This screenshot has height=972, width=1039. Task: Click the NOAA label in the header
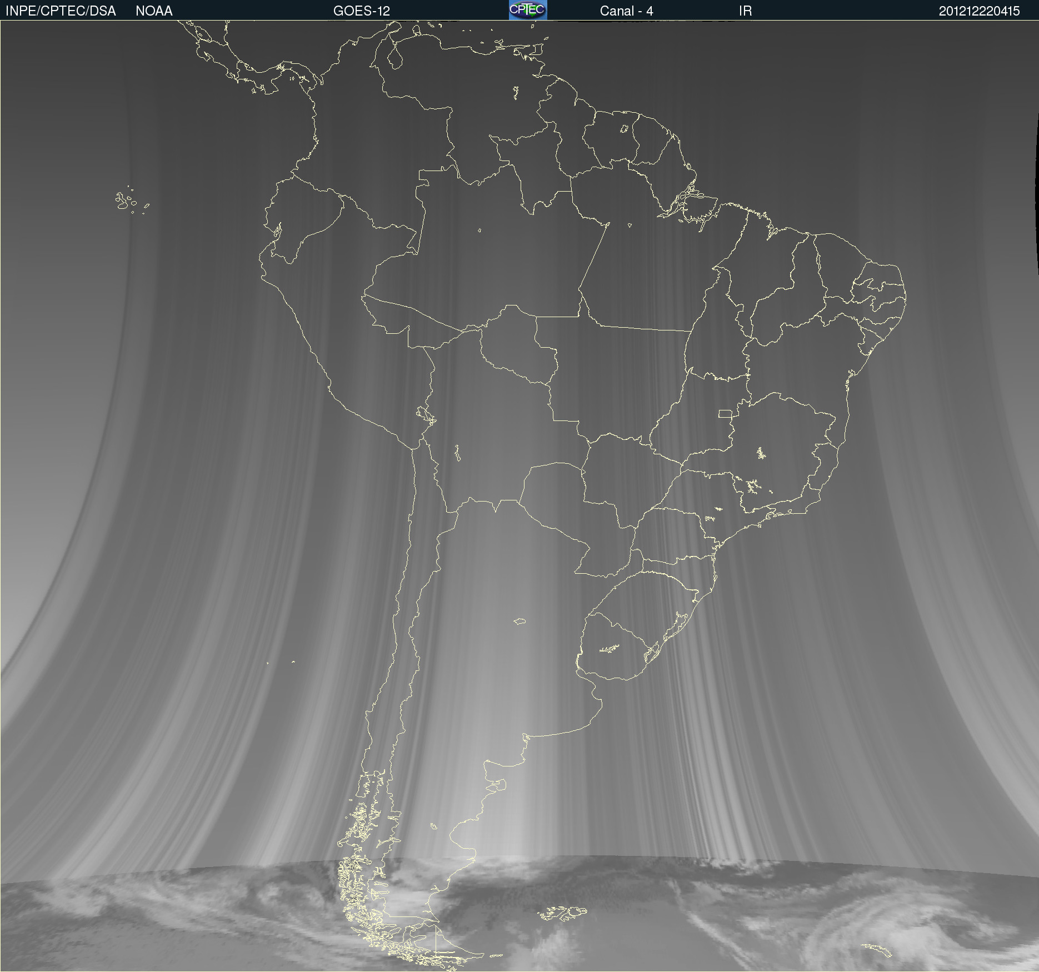pyautogui.click(x=154, y=11)
